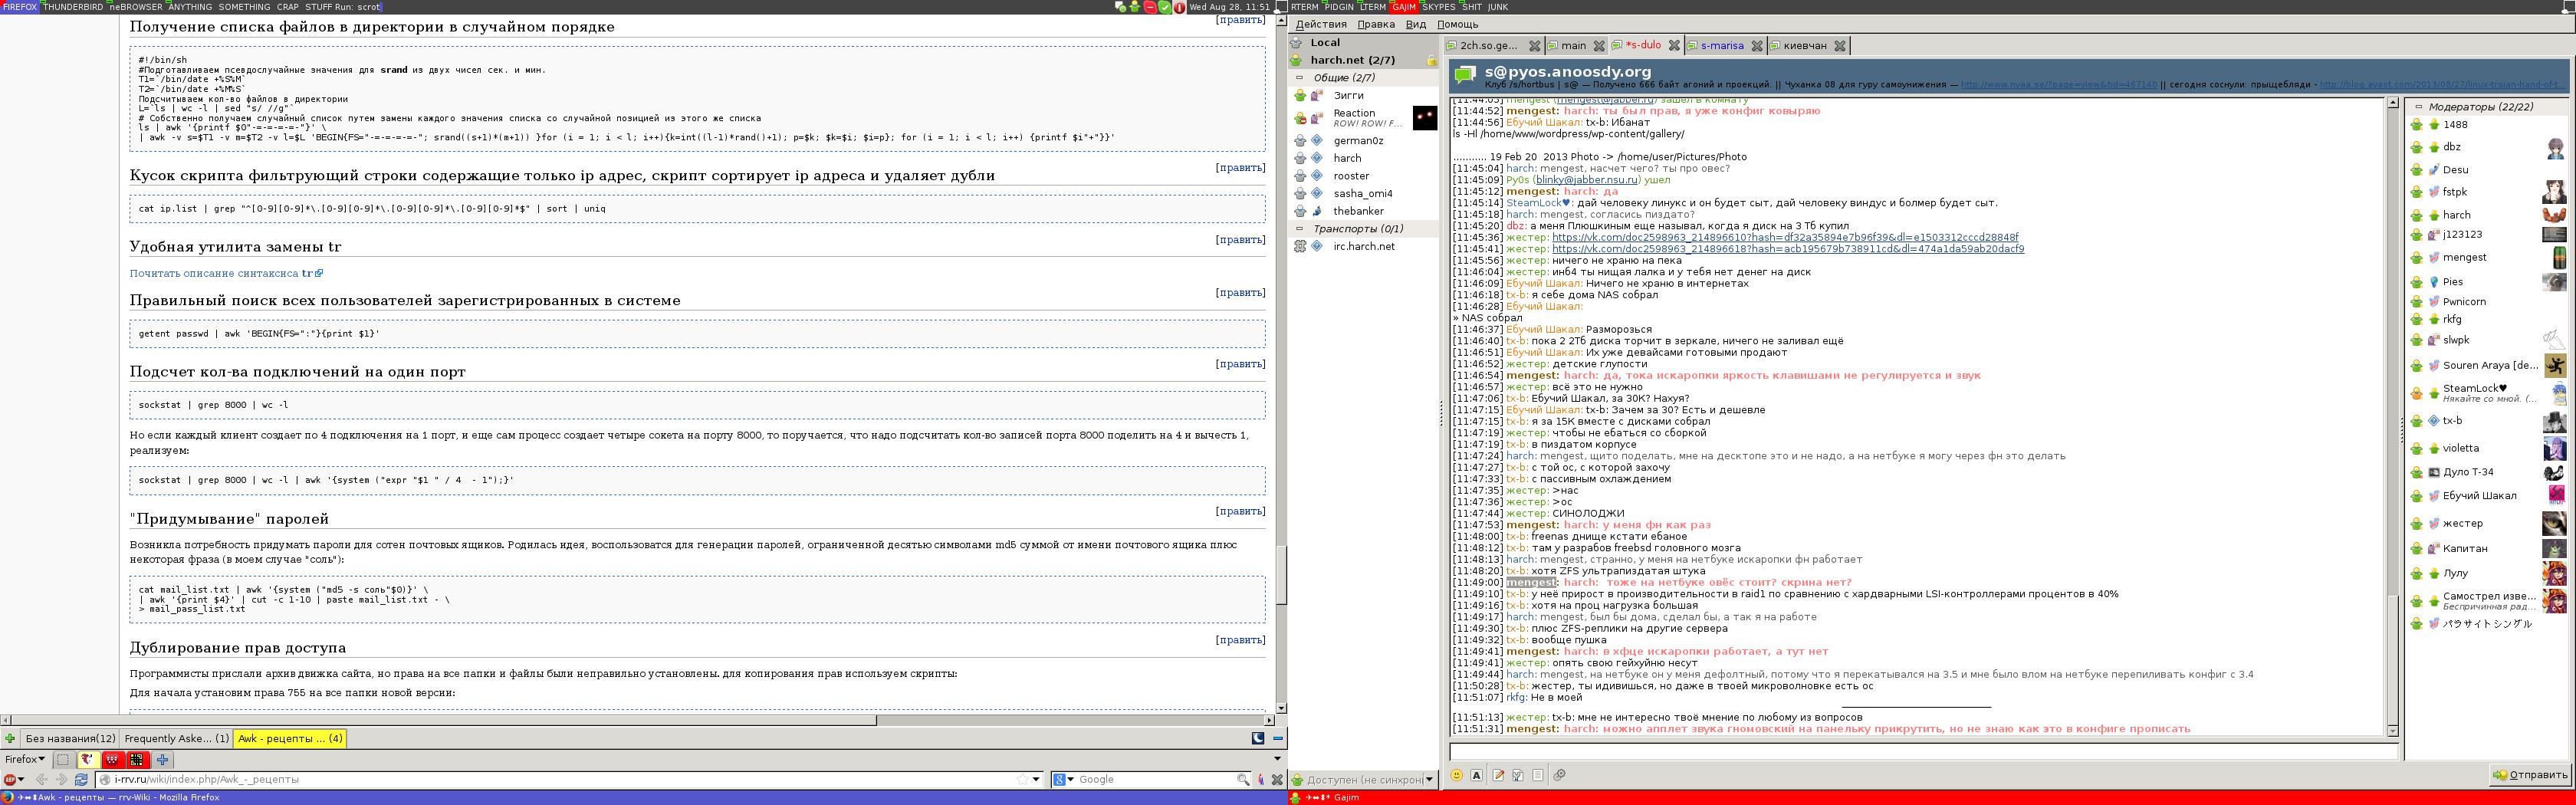This screenshot has width=2576, height=805.
Task: Click the text formatting 'A' icon
Action: (x=1477, y=775)
